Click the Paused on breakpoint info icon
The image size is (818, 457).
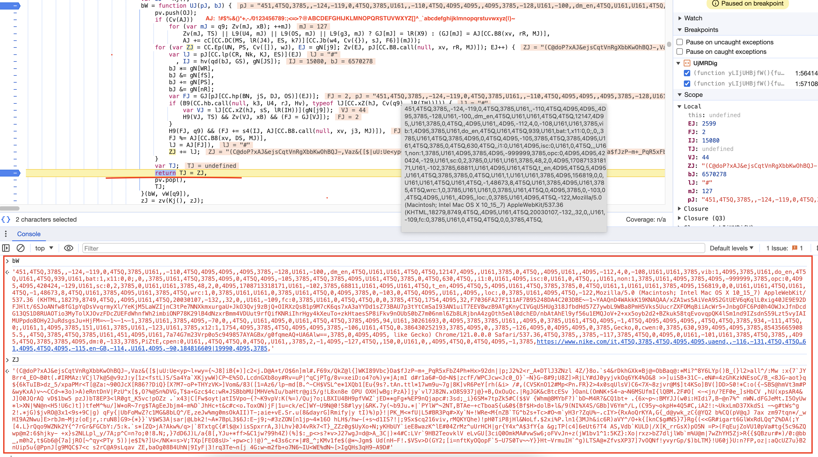coord(716,3)
